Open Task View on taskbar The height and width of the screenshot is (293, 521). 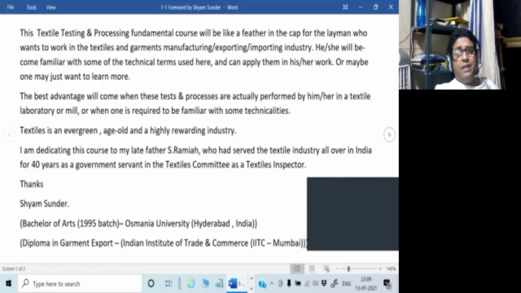click(x=169, y=283)
